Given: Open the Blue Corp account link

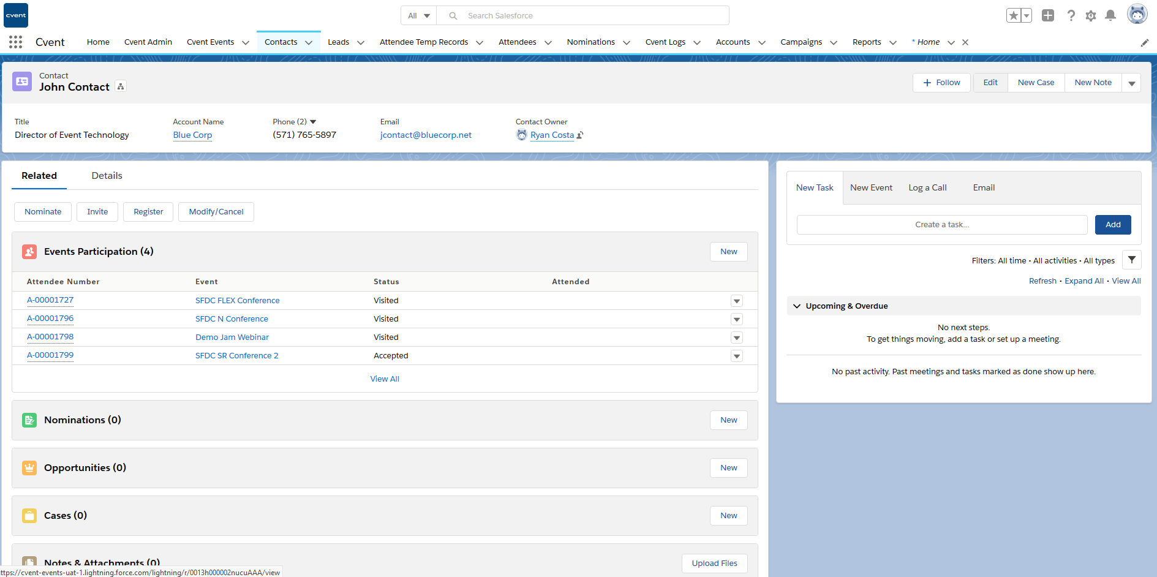Looking at the screenshot, I should 192,135.
